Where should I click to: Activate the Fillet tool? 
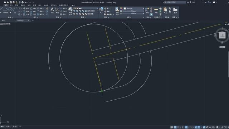pos(40,11)
